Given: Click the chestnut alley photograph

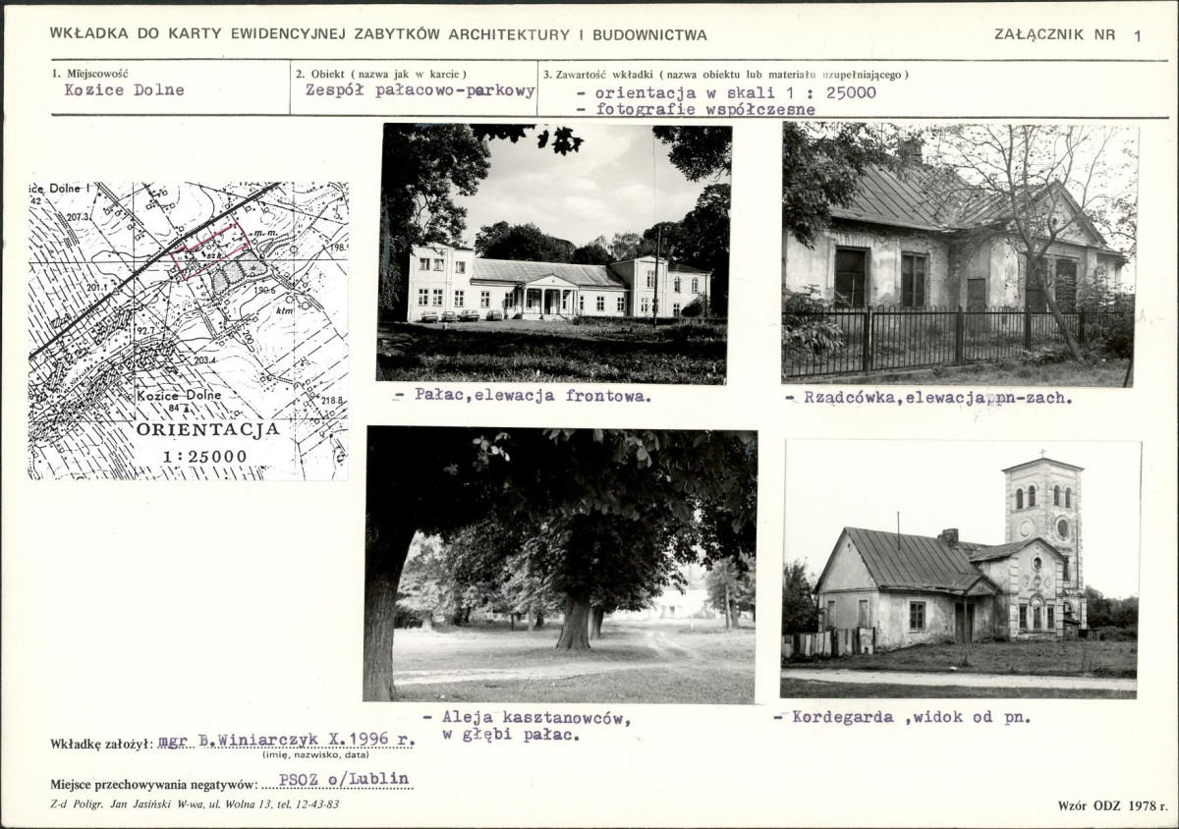Looking at the screenshot, I should [x=561, y=565].
